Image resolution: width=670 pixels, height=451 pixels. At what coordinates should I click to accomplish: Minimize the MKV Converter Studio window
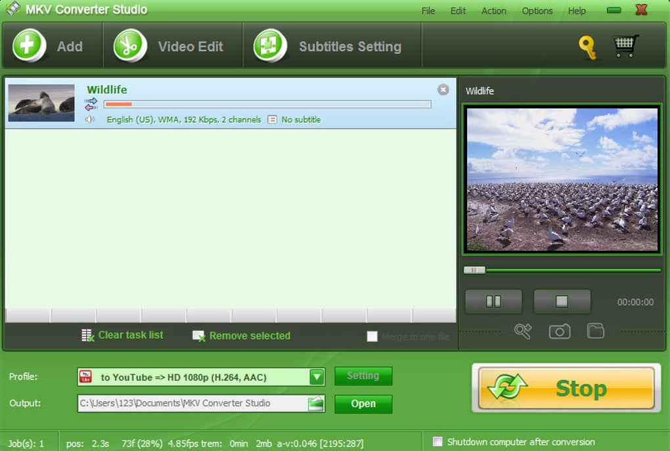point(614,11)
